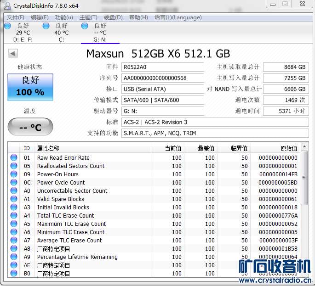This screenshot has height=286, width=315.
Task: Select the Percentage Lifetime Remaining row
Action: coord(154,257)
